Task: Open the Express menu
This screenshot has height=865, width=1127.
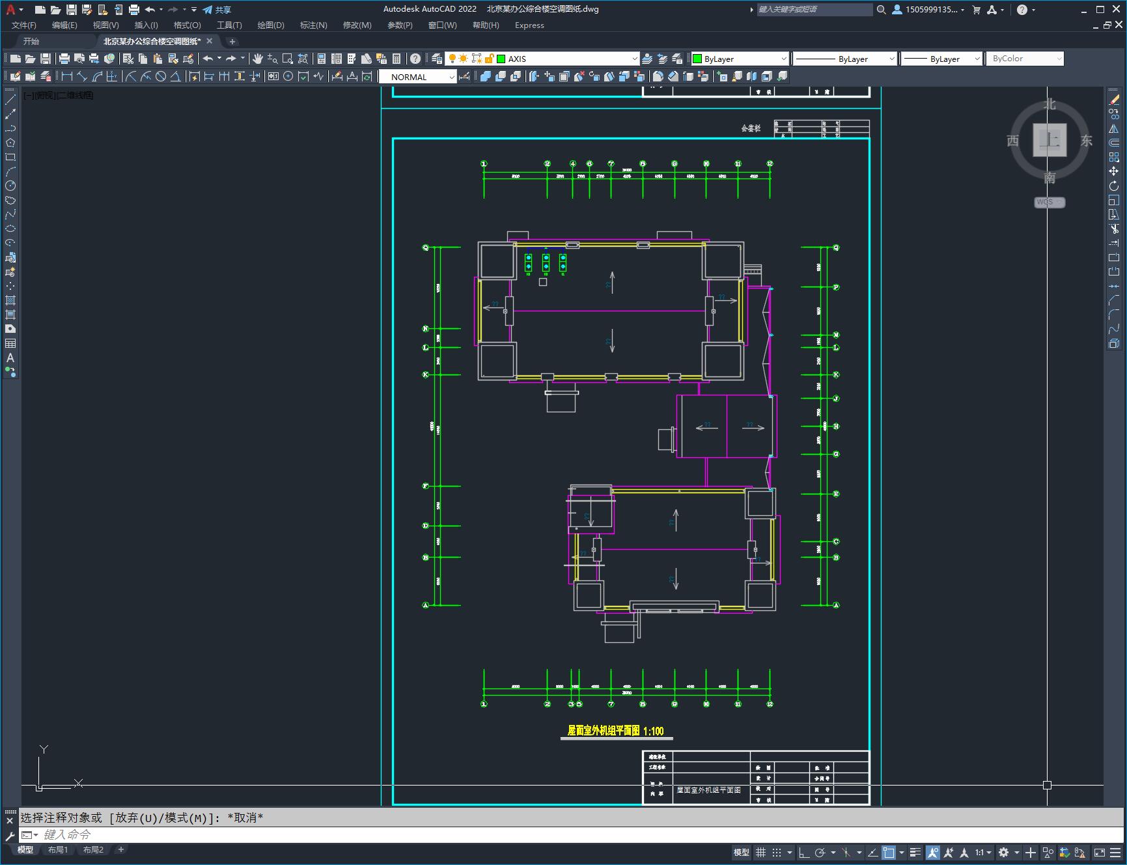Action: pos(529,25)
